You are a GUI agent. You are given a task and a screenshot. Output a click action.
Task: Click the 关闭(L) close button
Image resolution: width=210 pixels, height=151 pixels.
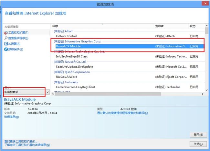(198, 144)
